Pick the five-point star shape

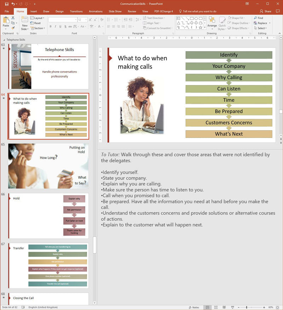(x=201, y=28)
